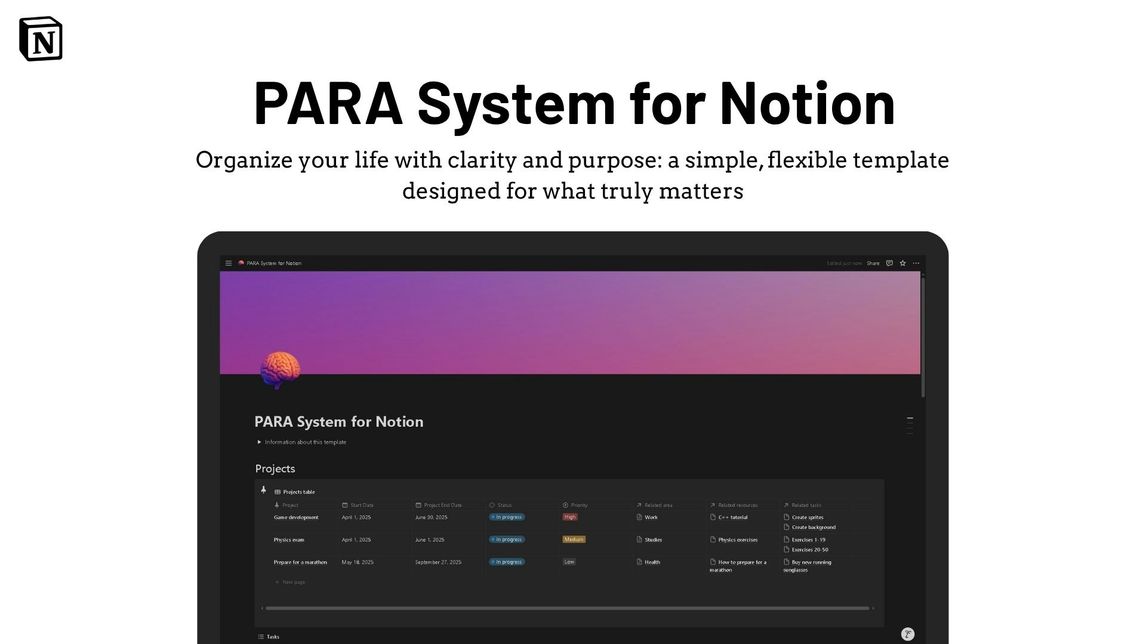Click the Projects section heading
The height and width of the screenshot is (644, 1146).
(x=275, y=469)
